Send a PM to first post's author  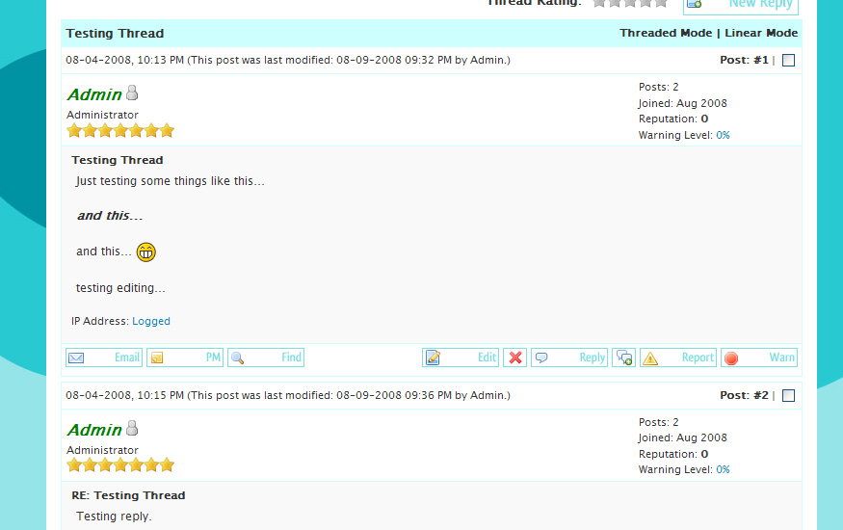[x=185, y=358]
